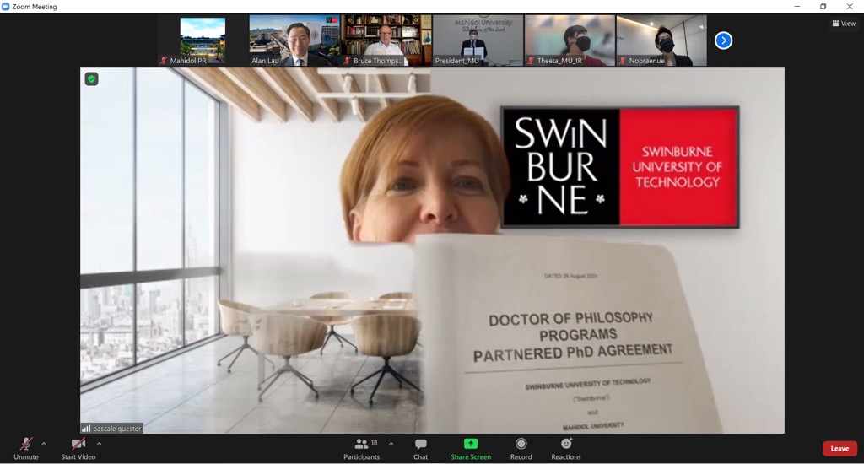Click the muted mic icon on Nopraenue

coord(623,61)
